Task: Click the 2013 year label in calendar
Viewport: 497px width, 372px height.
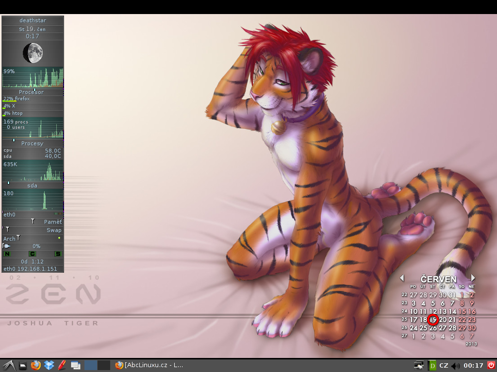Action: pyautogui.click(x=471, y=343)
